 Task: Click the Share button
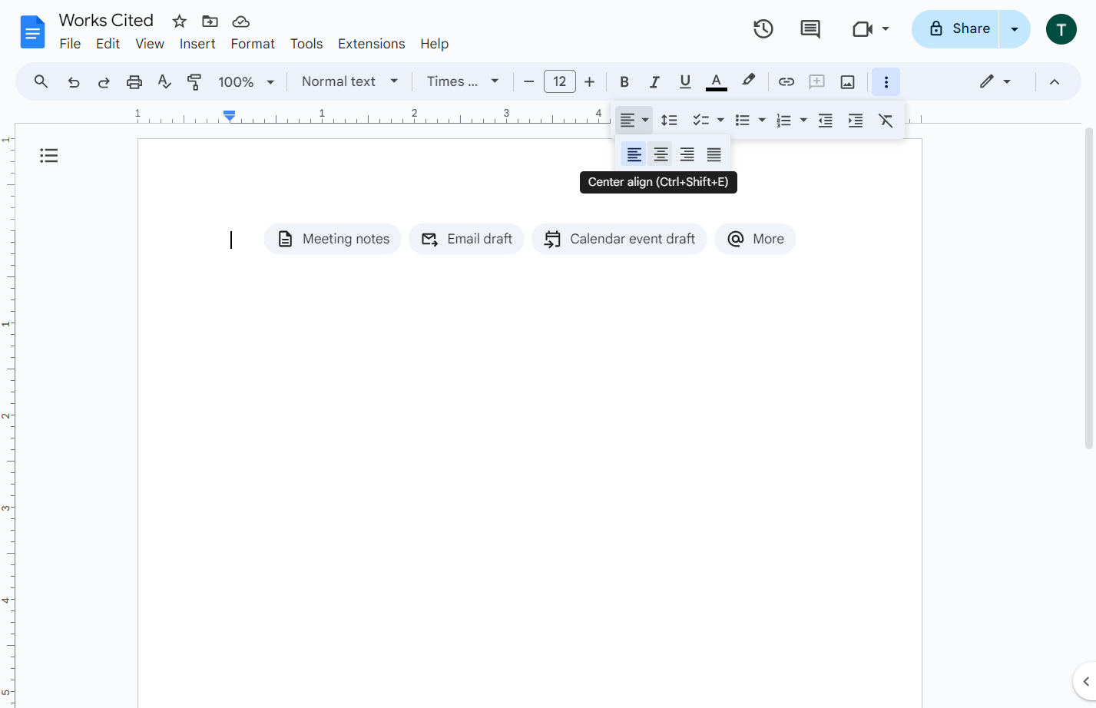tap(955, 29)
